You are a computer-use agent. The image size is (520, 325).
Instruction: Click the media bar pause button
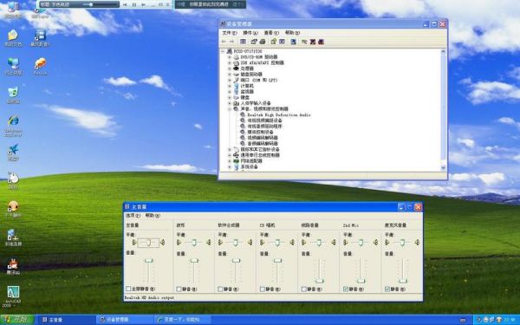tap(134, 4)
